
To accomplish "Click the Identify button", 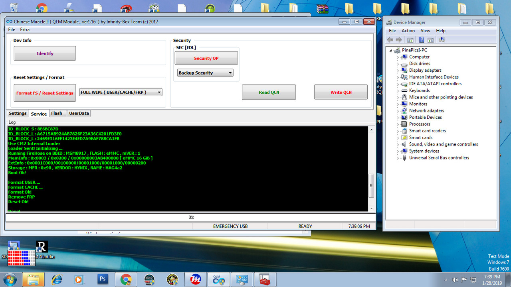I will point(45,53).
